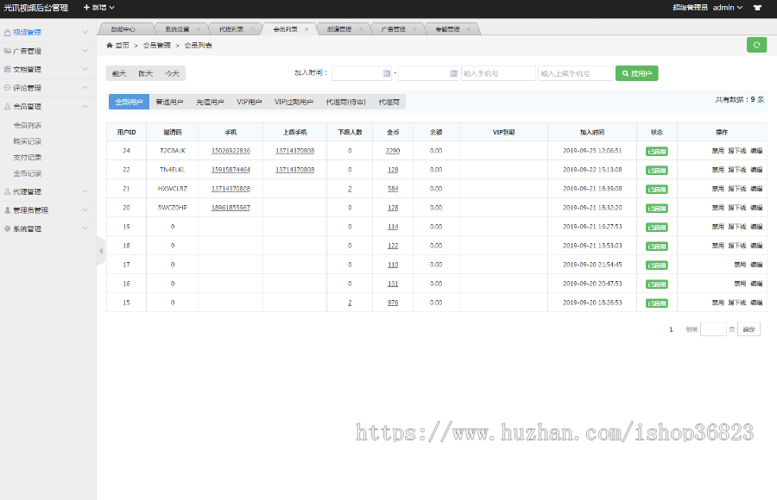Image resolution: width=777 pixels, height=500 pixels.
Task: Open the admin account dropdown
Action: pyautogui.click(x=728, y=8)
